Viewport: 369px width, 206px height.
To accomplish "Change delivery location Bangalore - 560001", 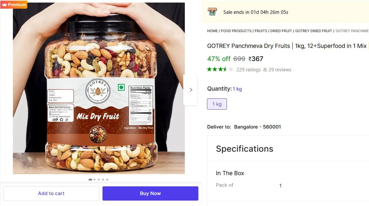I will pos(257,127).
